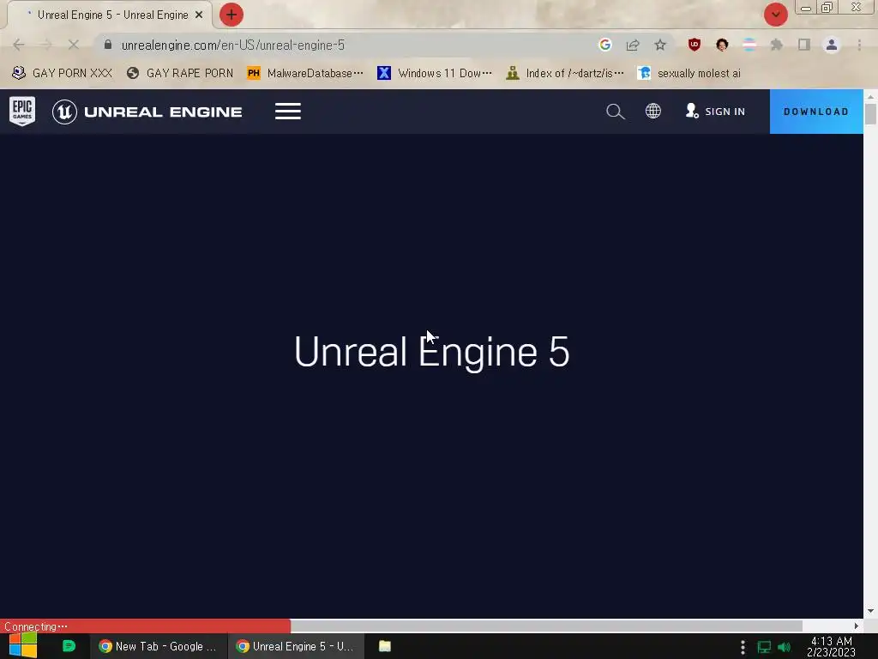
Task: Go back with the browser back arrow
Action: click(19, 45)
